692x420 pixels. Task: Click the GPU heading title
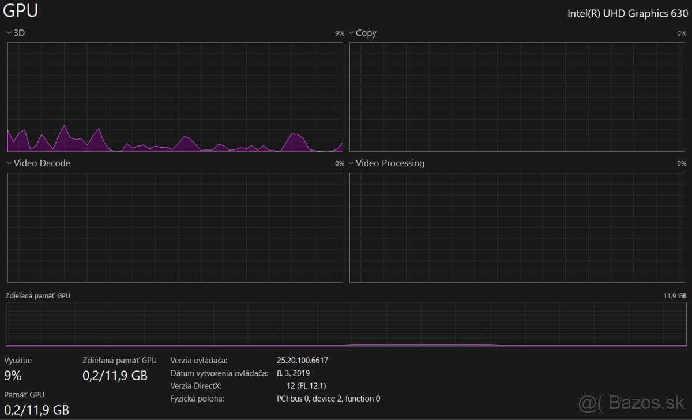[21, 11]
